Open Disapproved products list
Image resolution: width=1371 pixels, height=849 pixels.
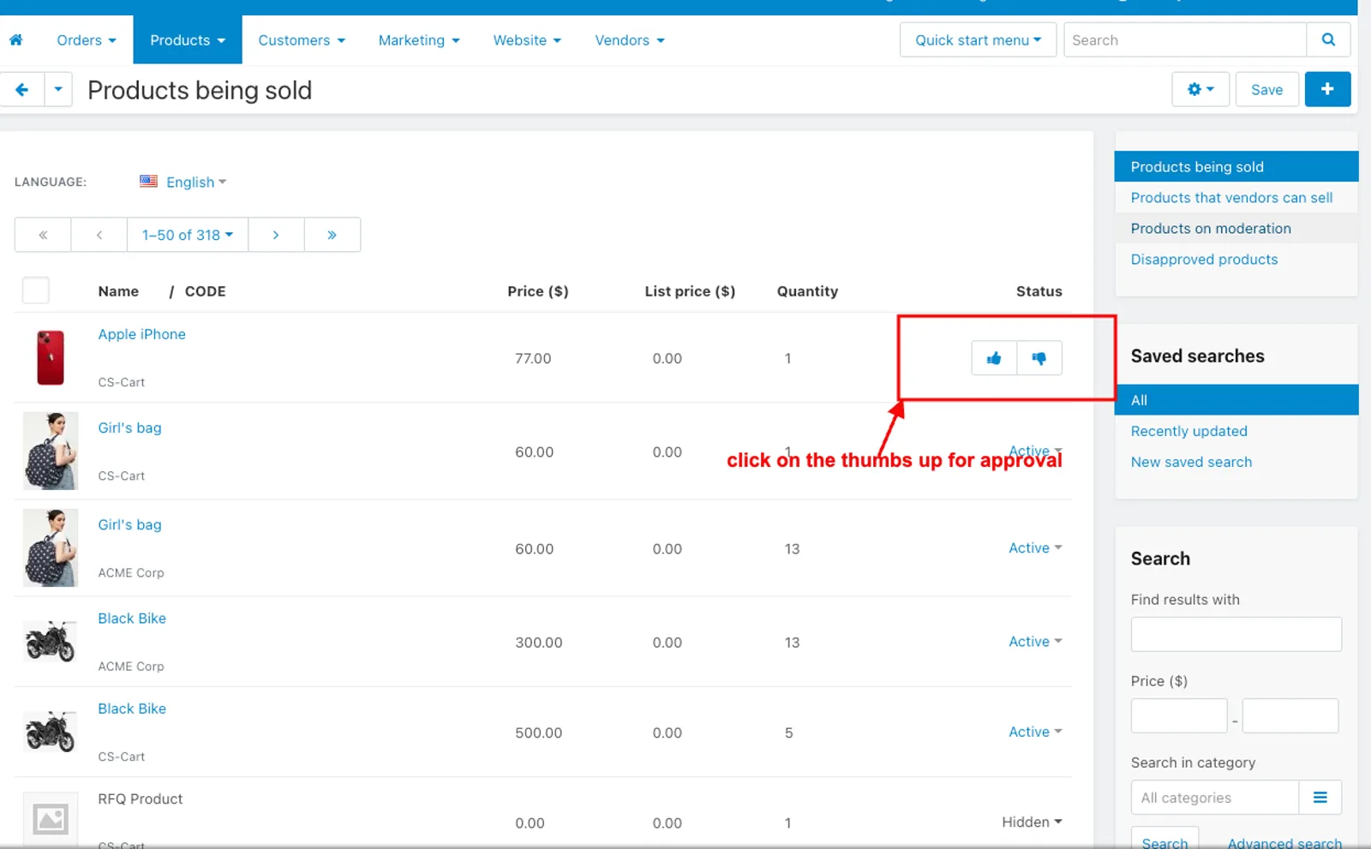[1236, 259]
